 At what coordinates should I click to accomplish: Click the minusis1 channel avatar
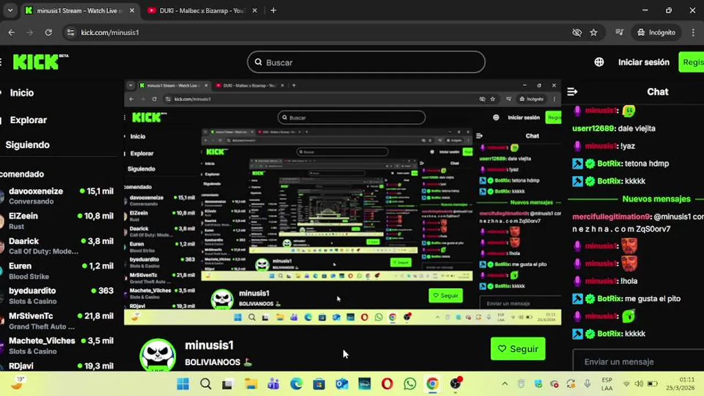[x=158, y=355]
